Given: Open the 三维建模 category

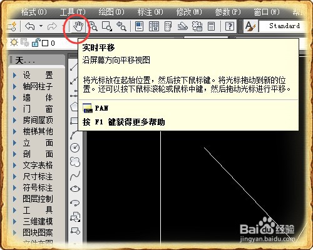Looking at the screenshot, I should coord(38,221).
